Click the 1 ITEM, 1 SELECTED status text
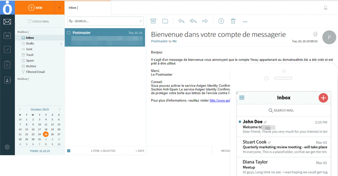The image size is (338, 176). pyautogui.click(x=103, y=151)
